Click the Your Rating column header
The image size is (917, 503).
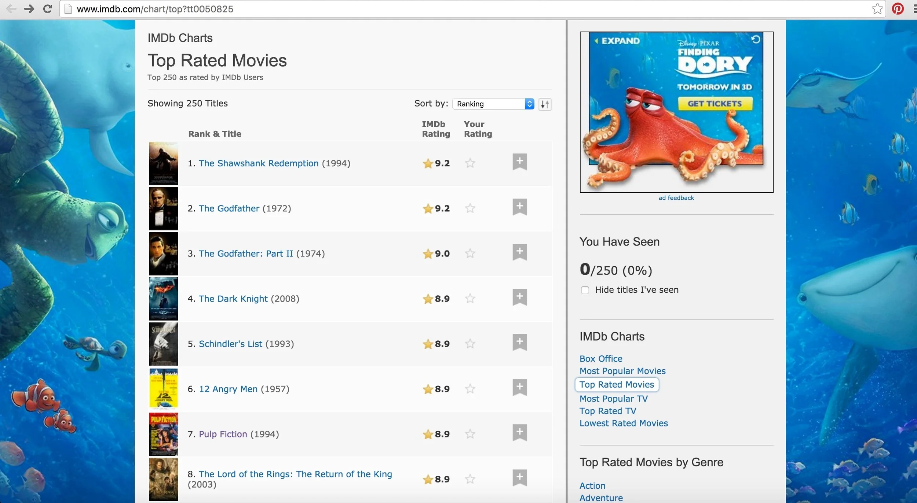pos(478,129)
